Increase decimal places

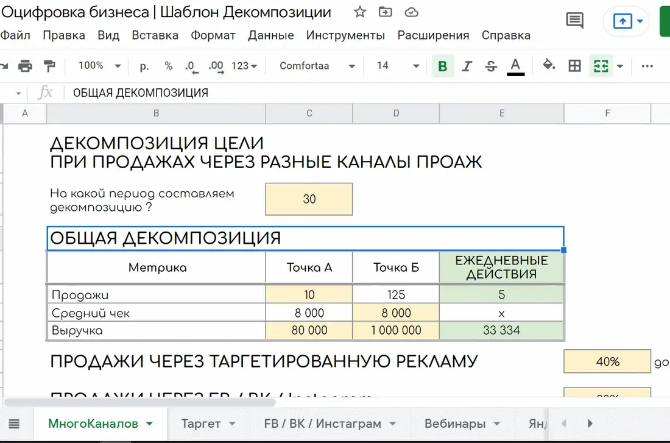[216, 66]
